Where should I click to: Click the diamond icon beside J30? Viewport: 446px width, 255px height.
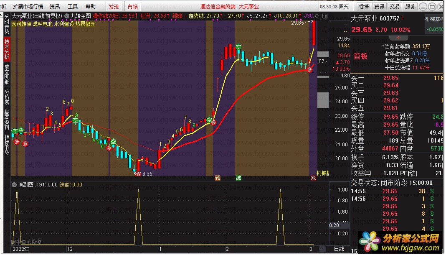pyautogui.click(x=317, y=16)
